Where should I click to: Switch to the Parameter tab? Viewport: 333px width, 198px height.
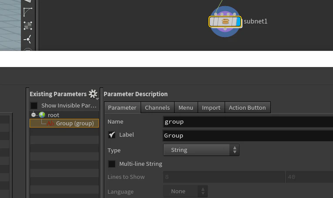[122, 107]
